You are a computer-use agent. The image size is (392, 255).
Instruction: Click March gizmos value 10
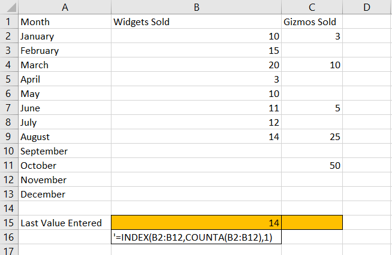click(312, 65)
